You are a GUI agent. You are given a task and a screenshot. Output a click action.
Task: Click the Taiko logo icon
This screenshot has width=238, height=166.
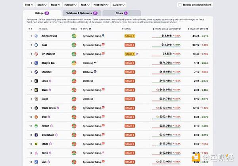click(x=36, y=153)
